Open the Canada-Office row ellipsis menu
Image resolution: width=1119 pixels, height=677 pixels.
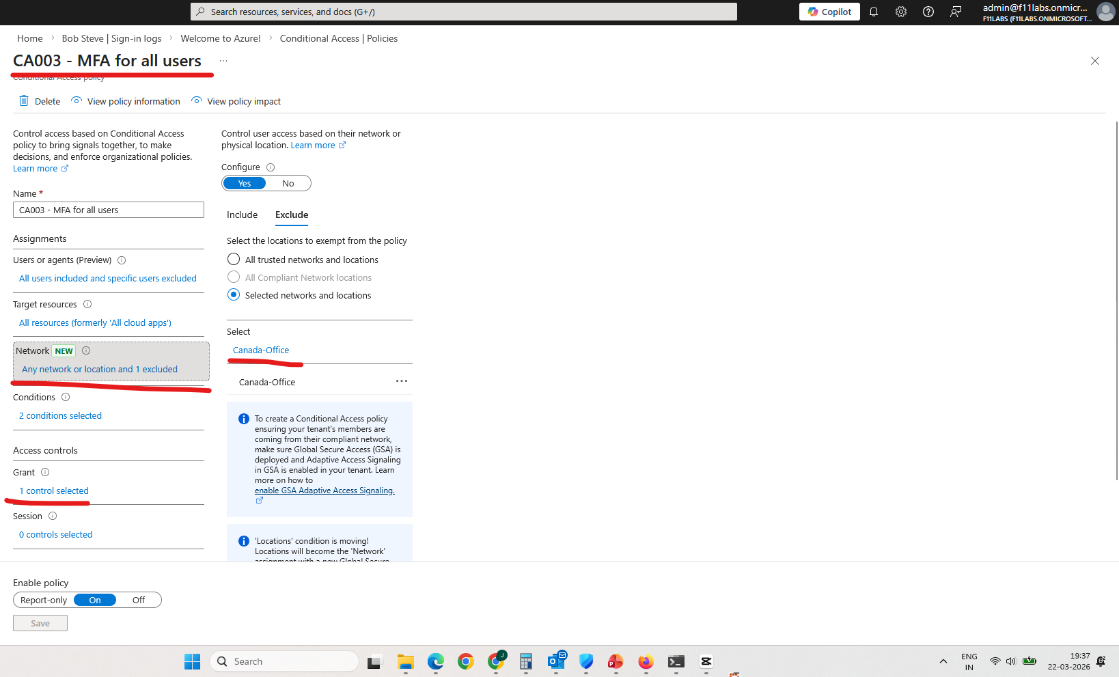pos(402,381)
